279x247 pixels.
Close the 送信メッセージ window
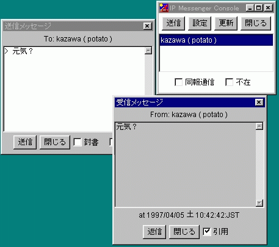(147, 26)
